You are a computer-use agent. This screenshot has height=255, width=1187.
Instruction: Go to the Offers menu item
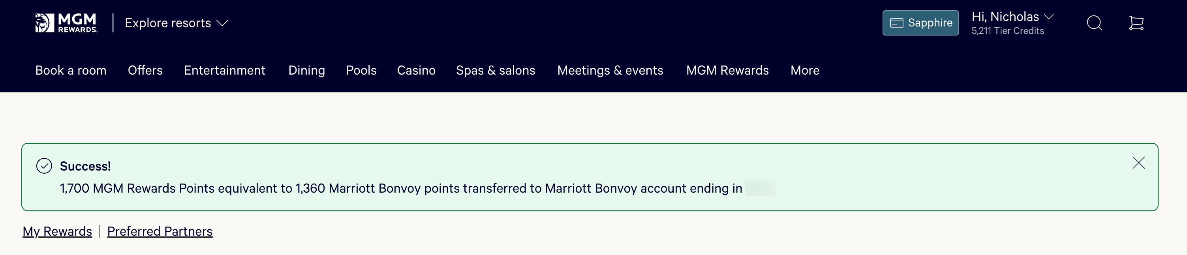[145, 70]
